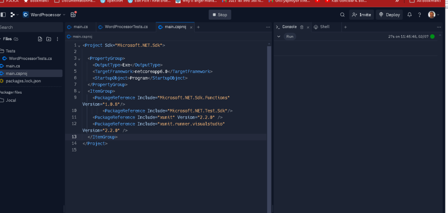448x213 pixels.
Task: Close the Console tab
Action: [x=308, y=28]
